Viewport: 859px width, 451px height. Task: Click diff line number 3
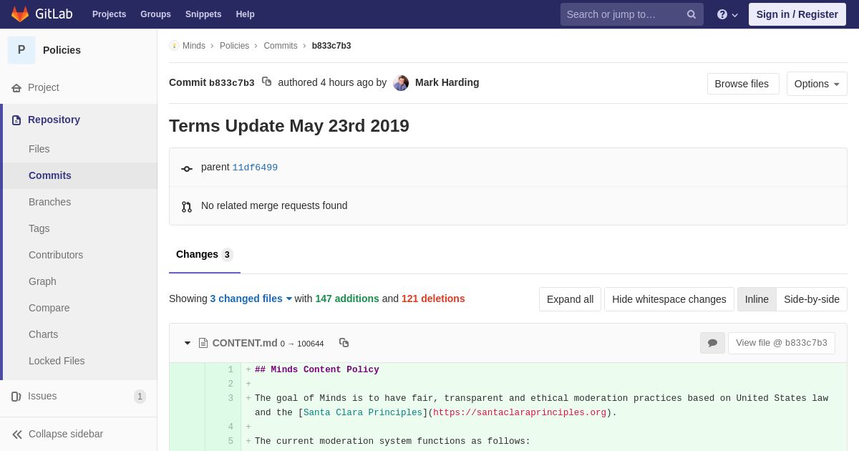pos(230,398)
